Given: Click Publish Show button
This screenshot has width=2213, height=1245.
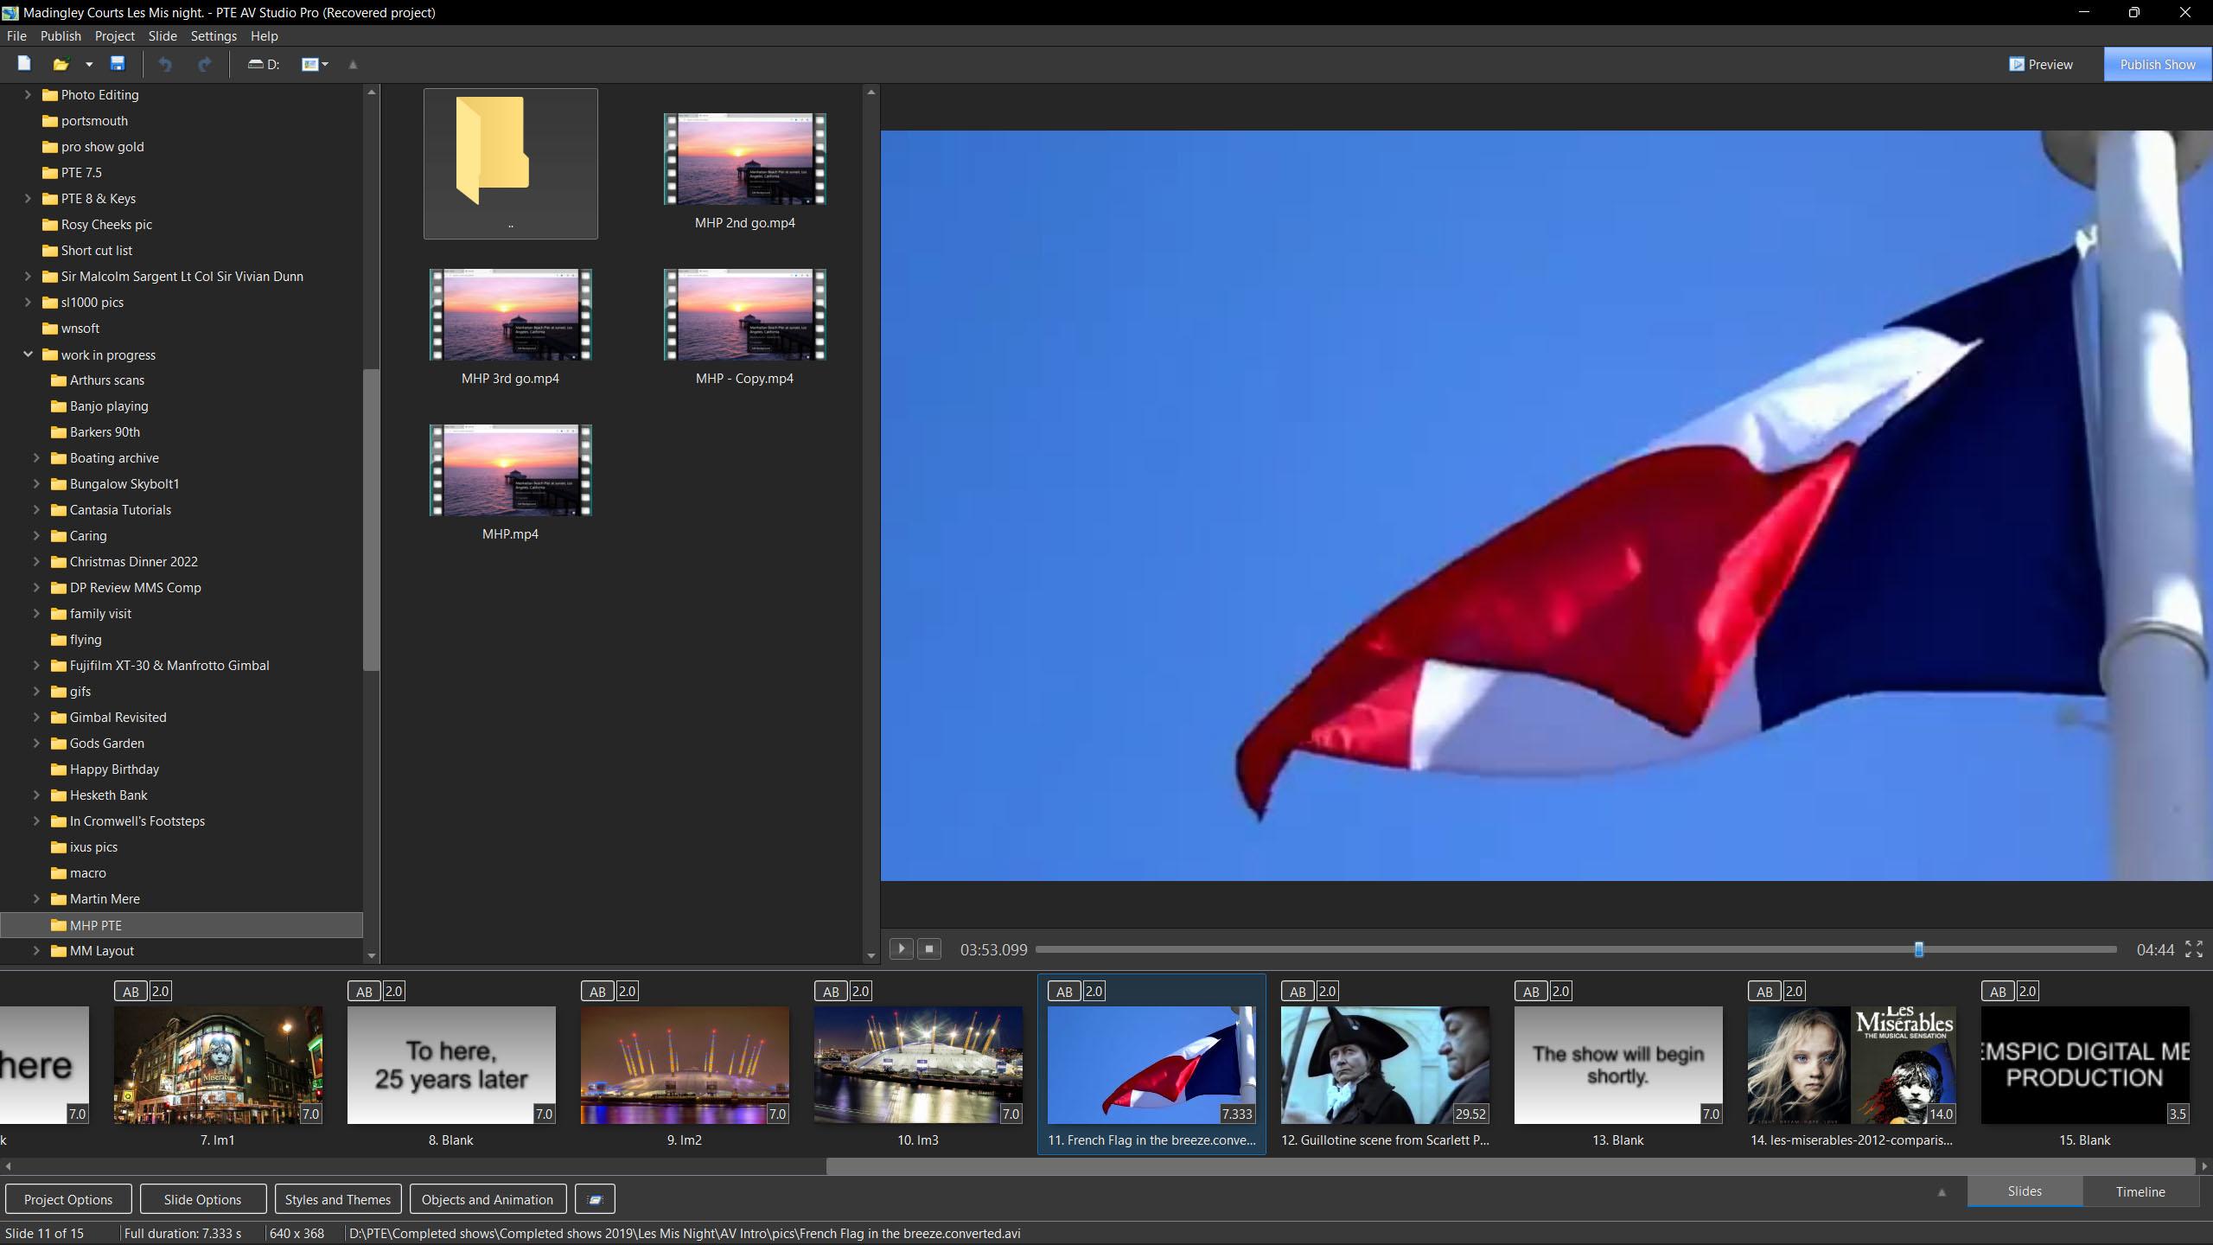Looking at the screenshot, I should (2157, 65).
